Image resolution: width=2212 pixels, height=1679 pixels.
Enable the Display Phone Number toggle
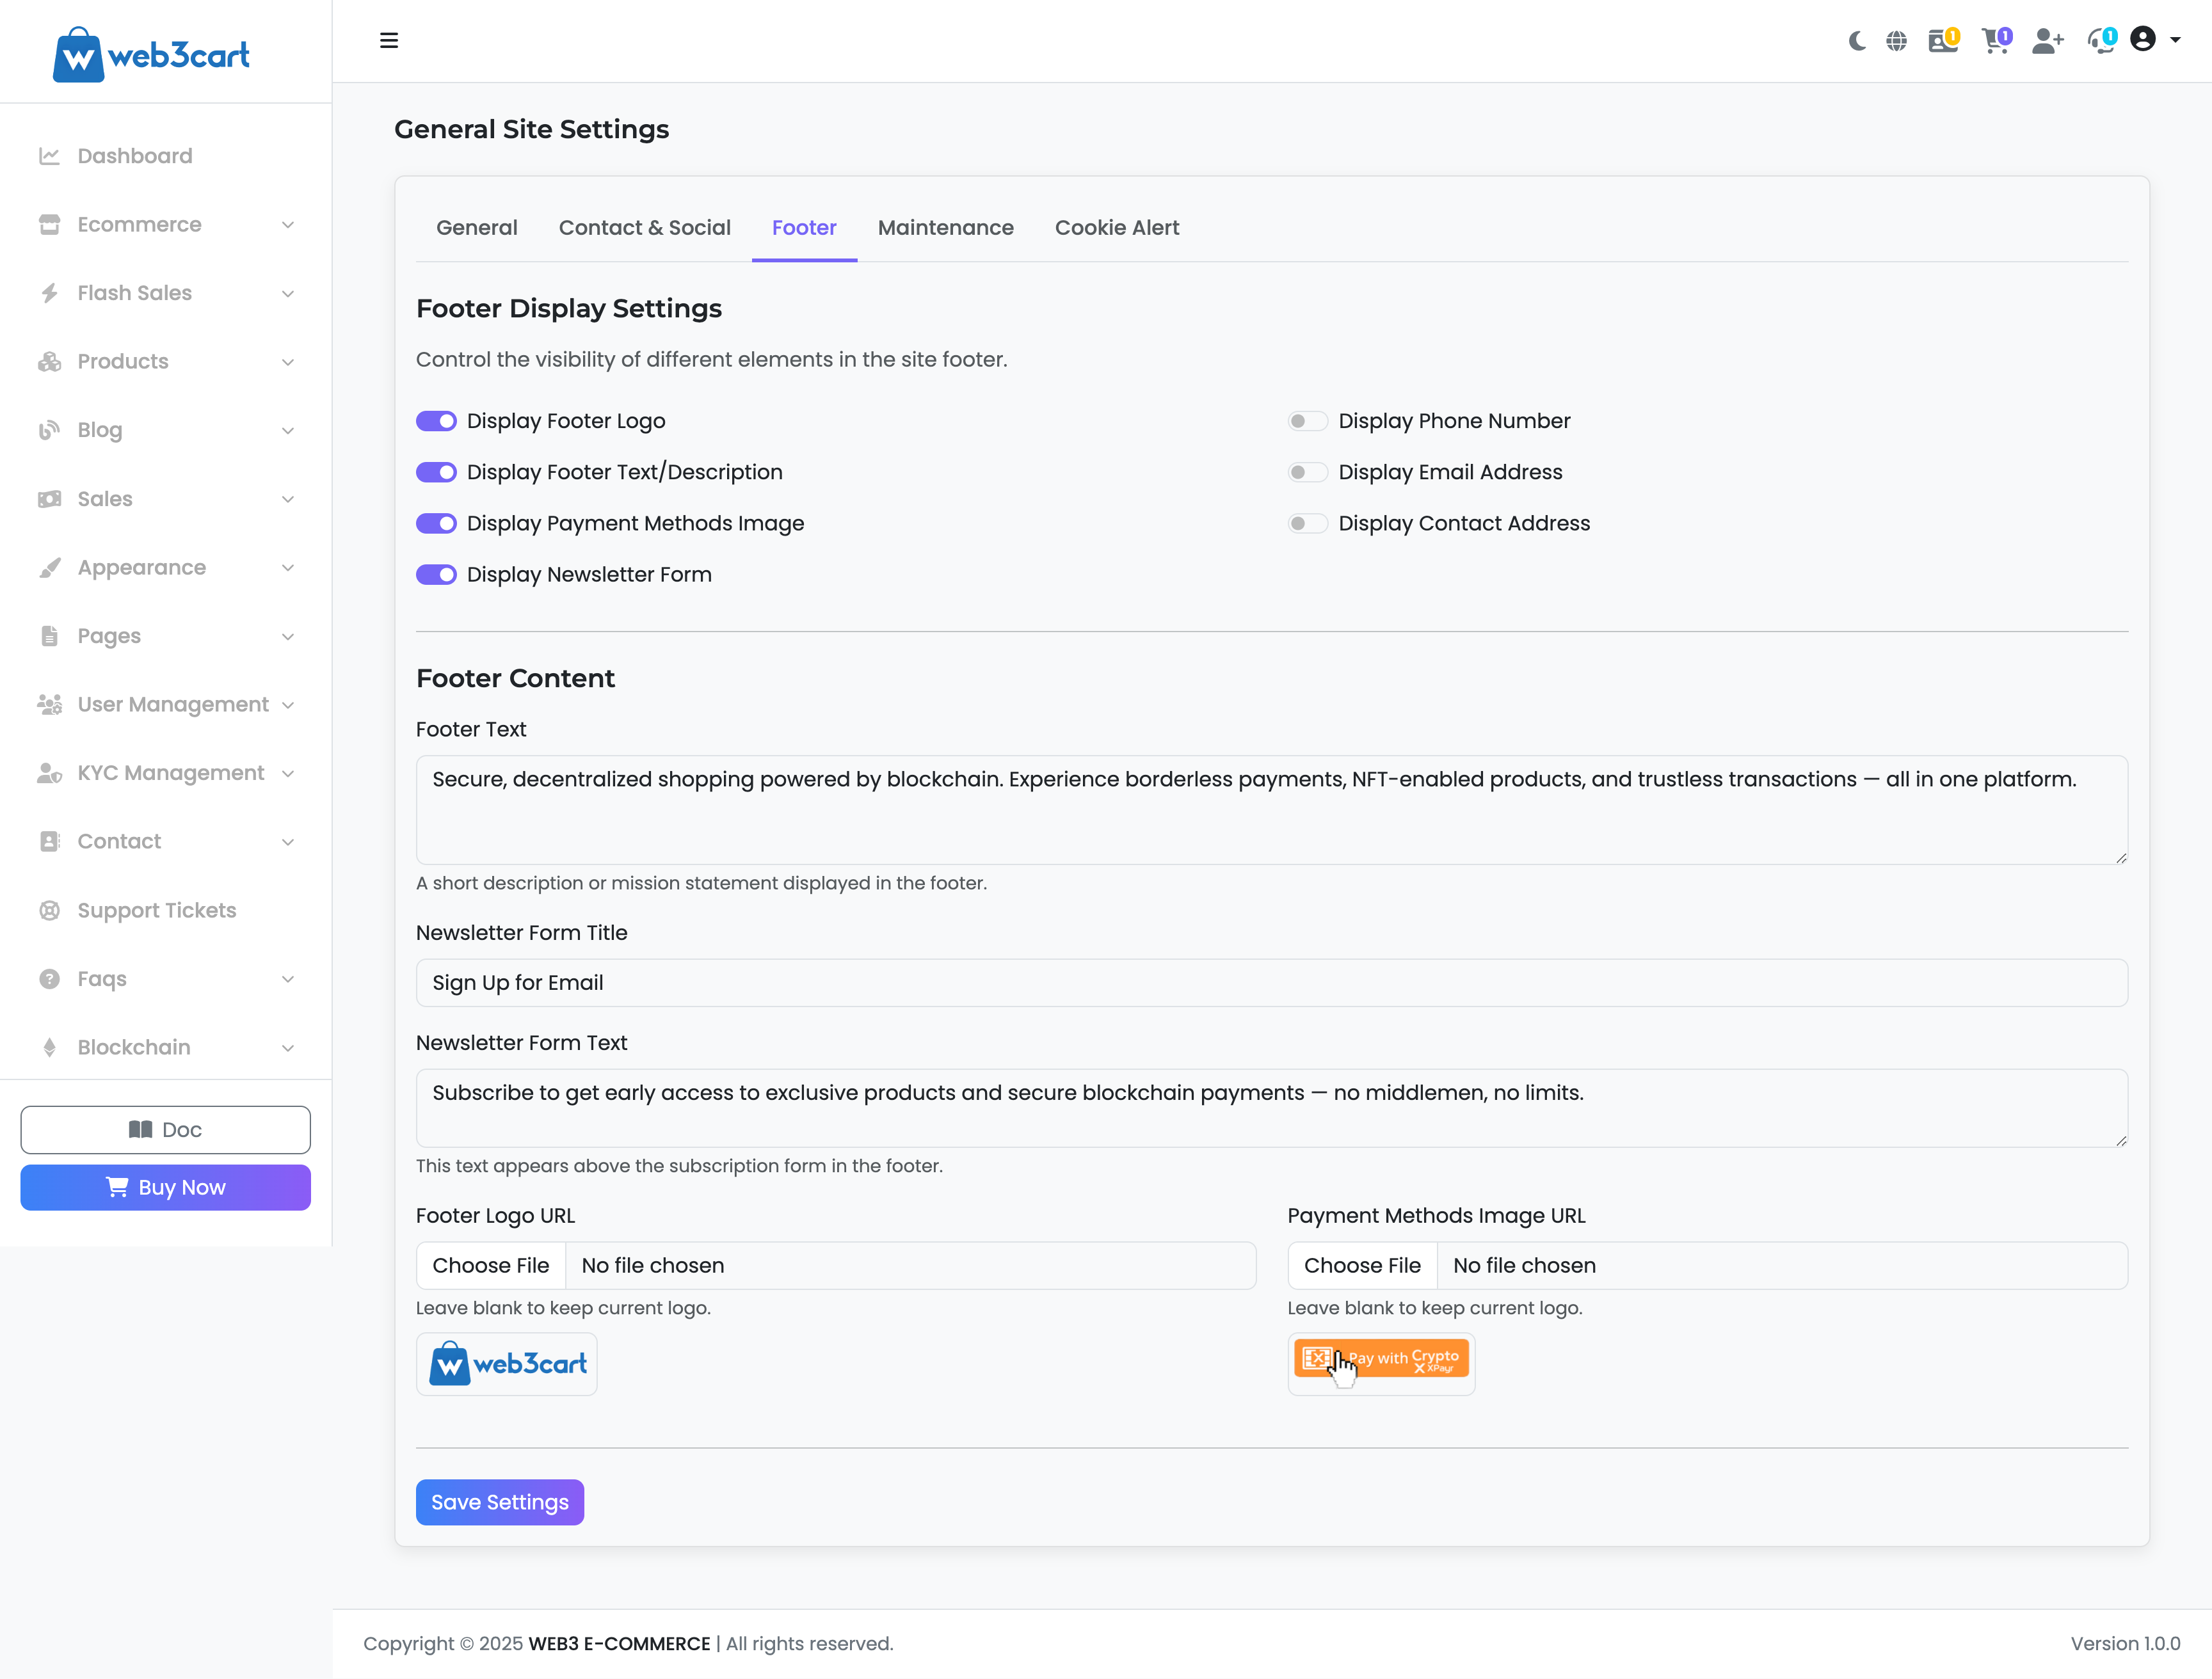coord(1307,421)
